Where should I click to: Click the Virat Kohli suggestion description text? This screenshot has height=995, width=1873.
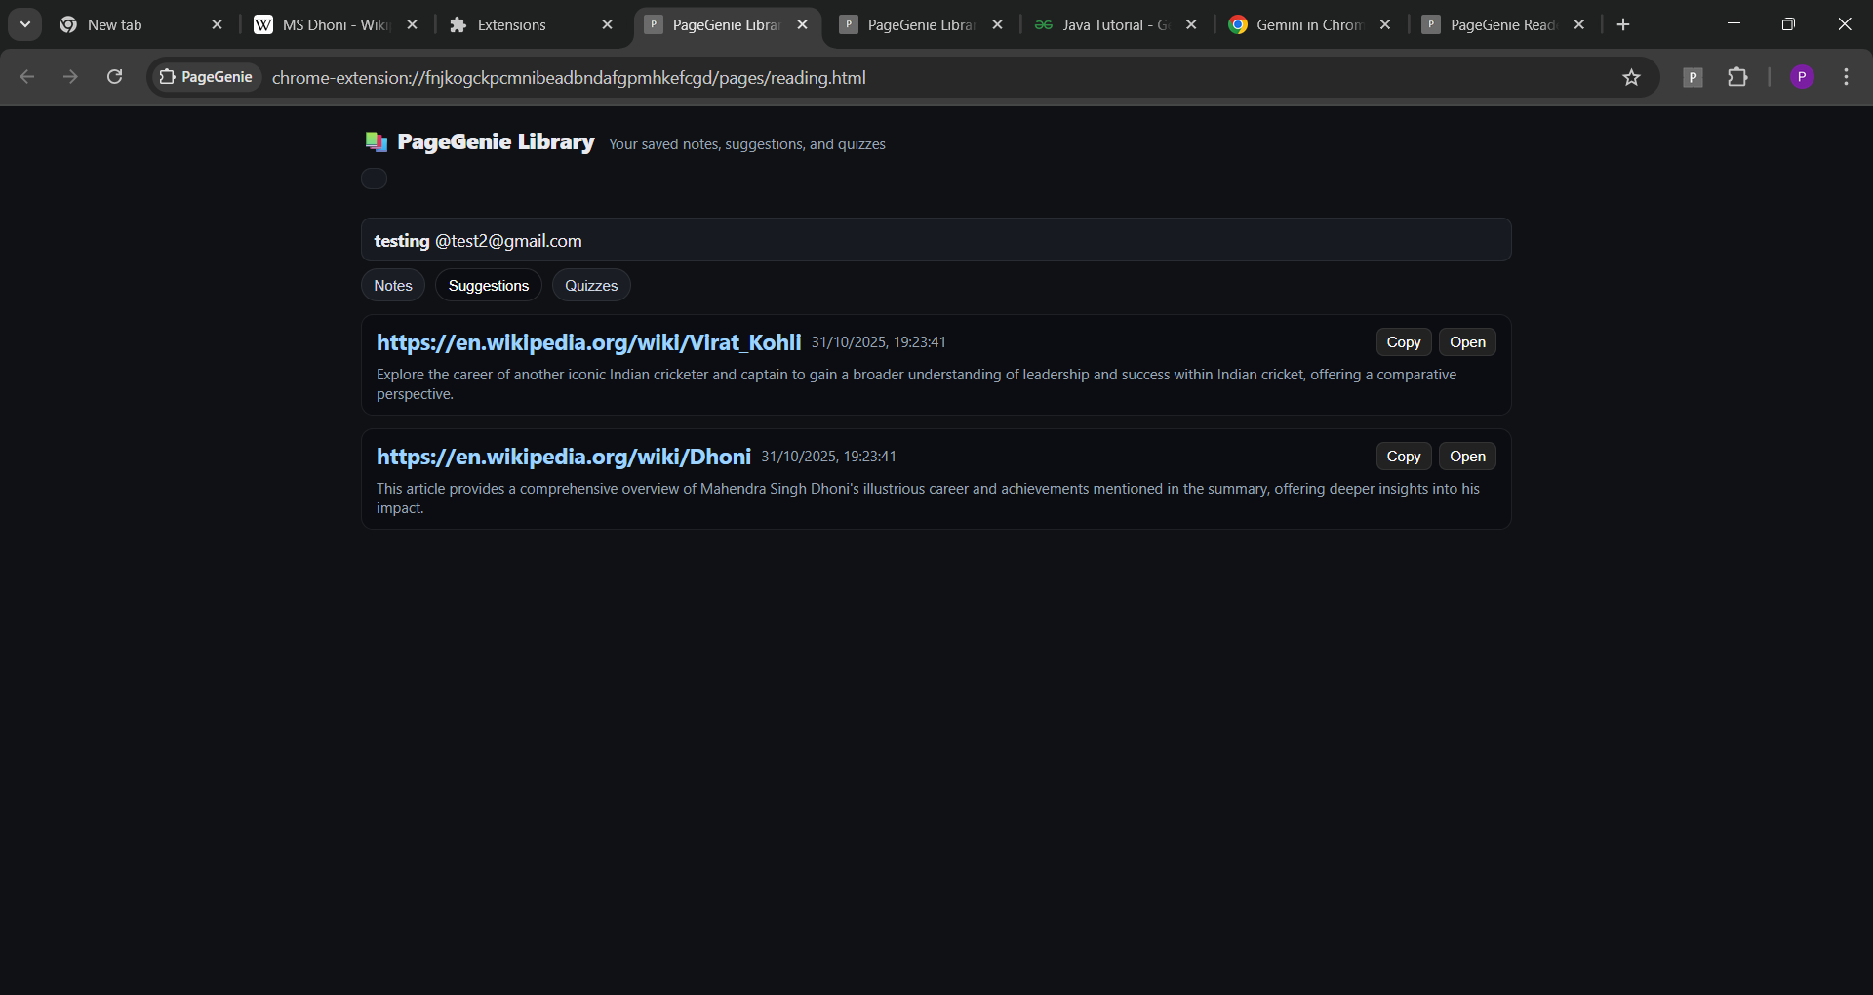click(917, 384)
